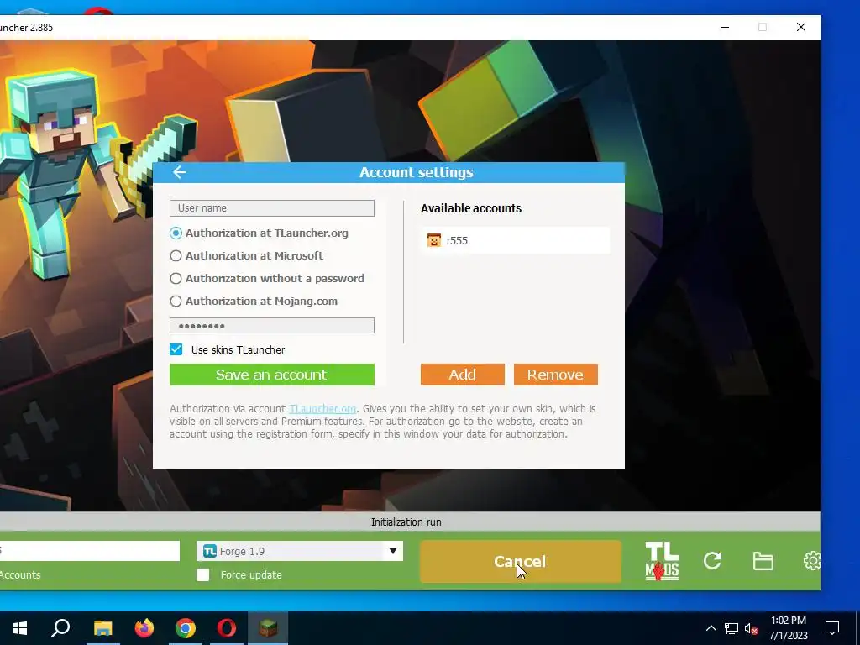
Task: Click the User name field
Action: click(x=272, y=208)
